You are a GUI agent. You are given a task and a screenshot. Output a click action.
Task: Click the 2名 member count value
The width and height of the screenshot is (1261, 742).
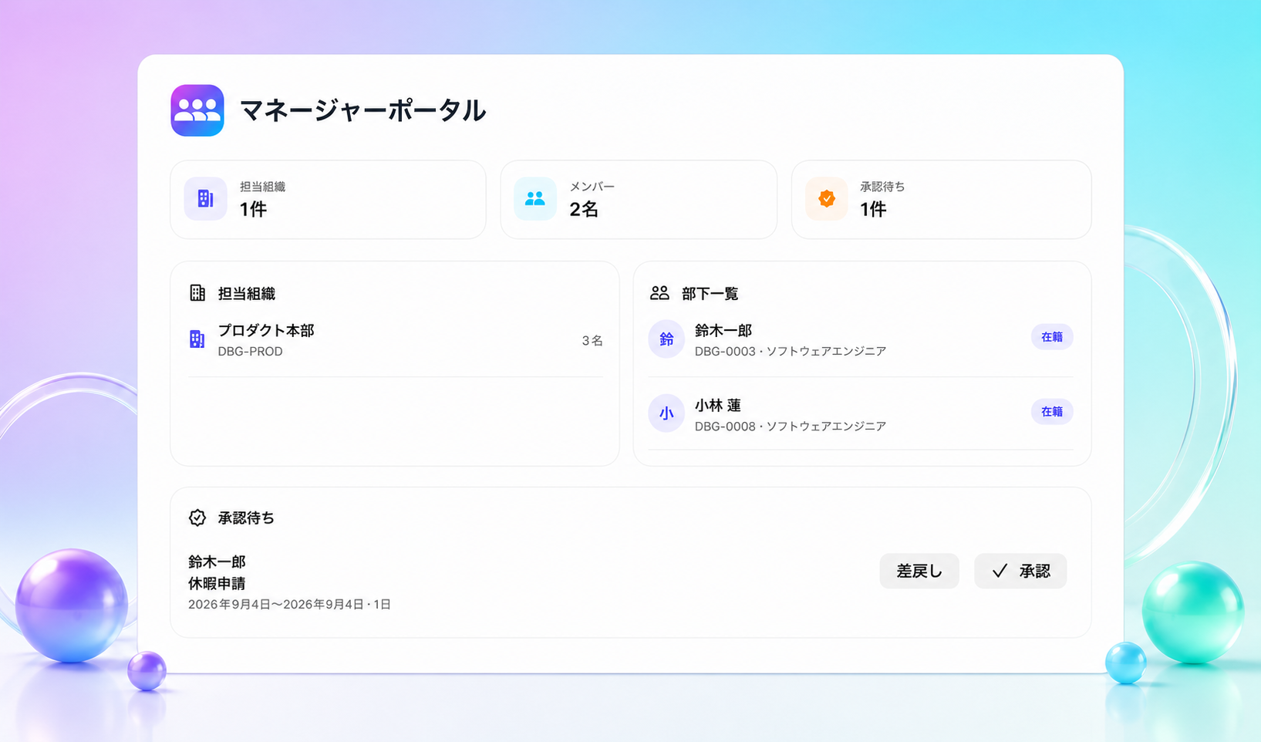[x=584, y=209]
